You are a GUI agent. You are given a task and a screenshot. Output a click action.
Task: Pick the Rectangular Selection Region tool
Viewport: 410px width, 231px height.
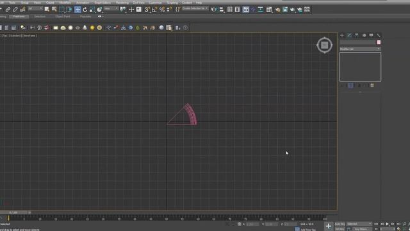61,10
